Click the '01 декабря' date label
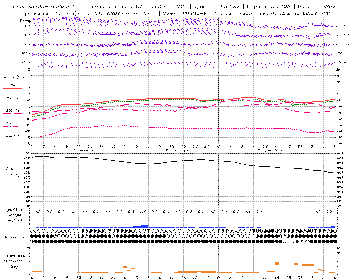 tap(83, 150)
